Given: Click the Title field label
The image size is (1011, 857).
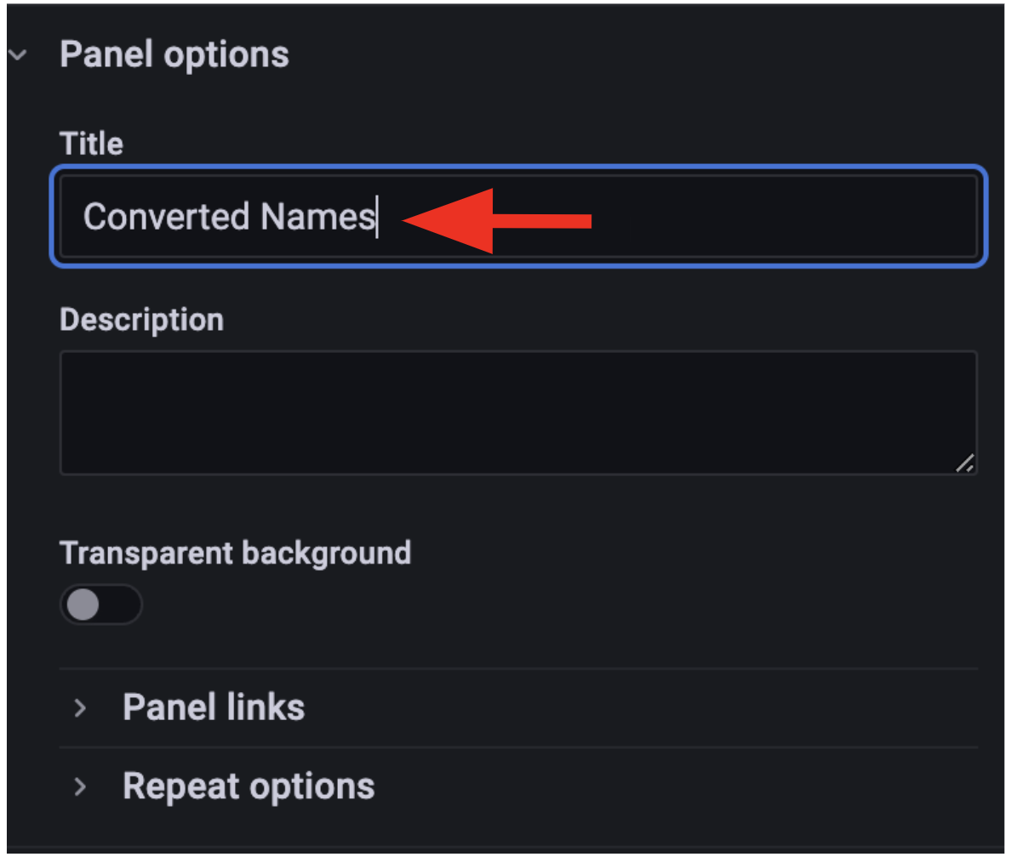Looking at the screenshot, I should pyautogui.click(x=91, y=144).
